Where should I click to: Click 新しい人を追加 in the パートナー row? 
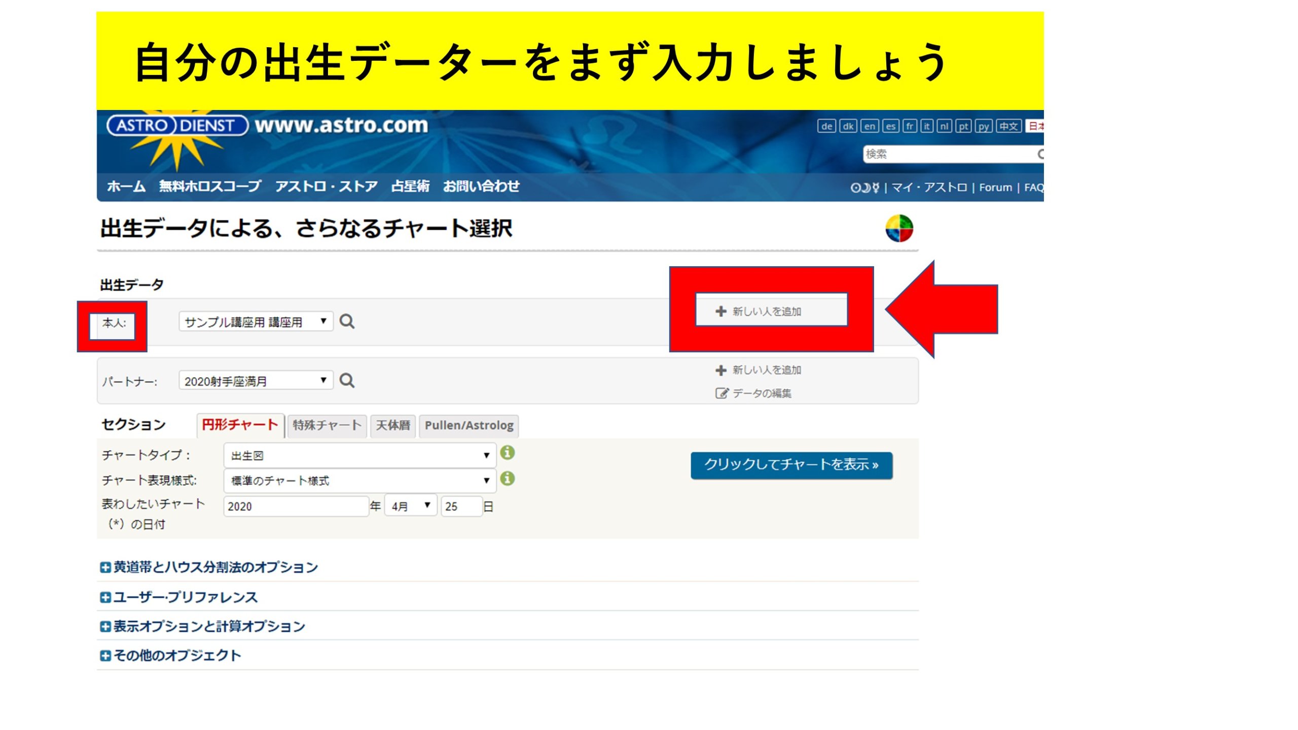tap(759, 370)
